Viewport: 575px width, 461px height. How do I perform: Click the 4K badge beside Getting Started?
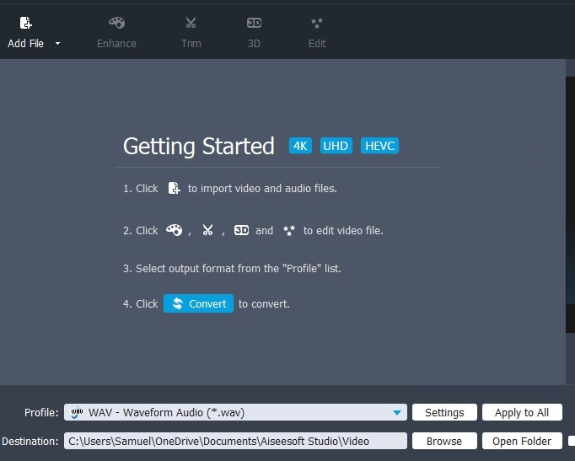pos(300,146)
